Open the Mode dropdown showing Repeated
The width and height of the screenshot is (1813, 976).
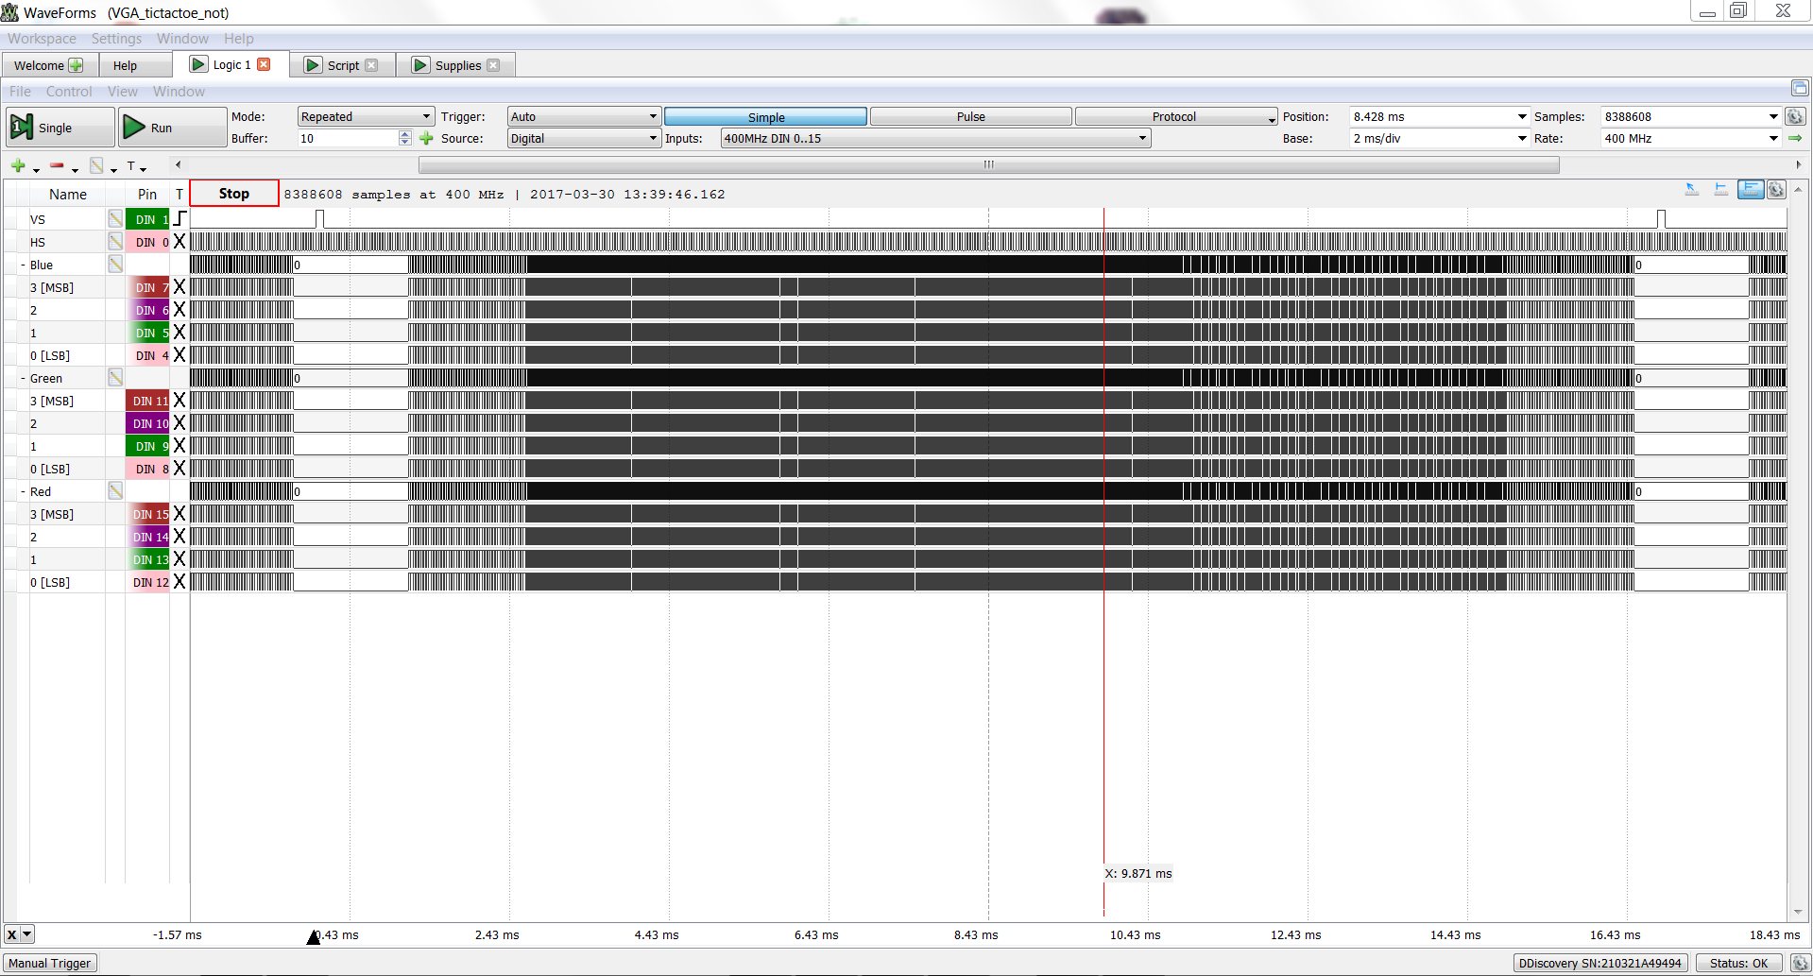(x=365, y=116)
